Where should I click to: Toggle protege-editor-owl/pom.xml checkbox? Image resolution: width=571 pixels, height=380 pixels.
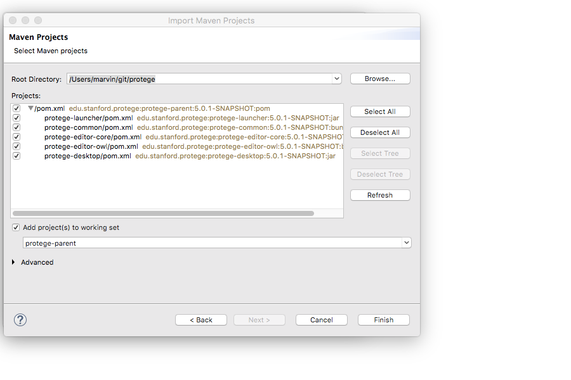[16, 146]
